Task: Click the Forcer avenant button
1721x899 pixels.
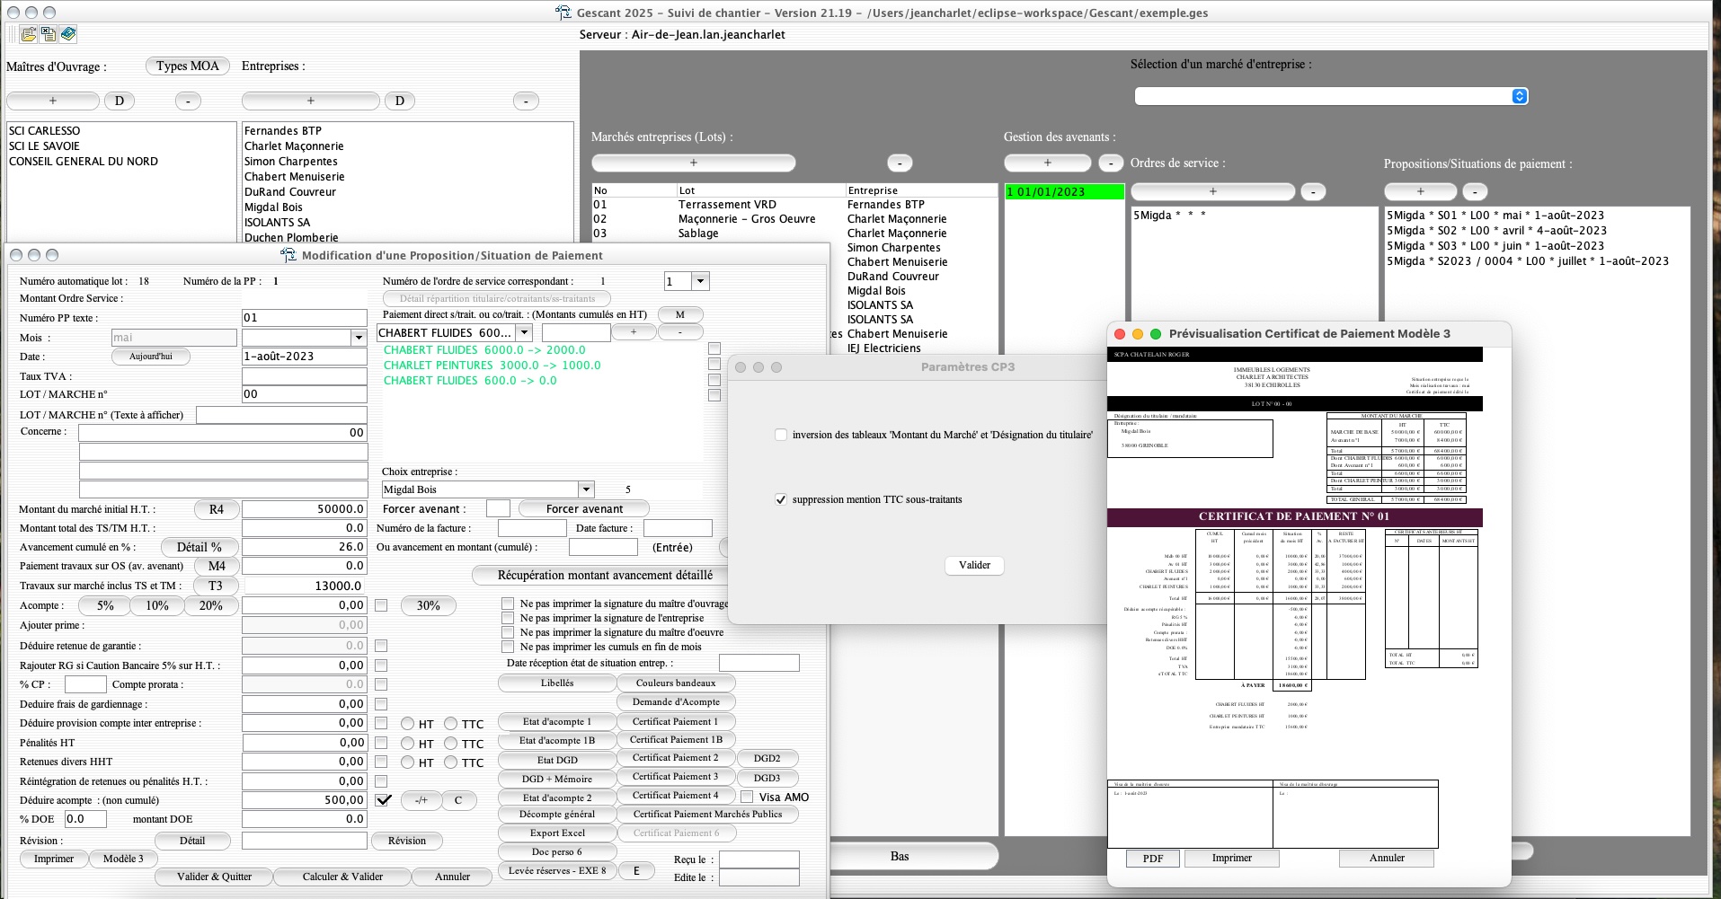Action: (584, 509)
